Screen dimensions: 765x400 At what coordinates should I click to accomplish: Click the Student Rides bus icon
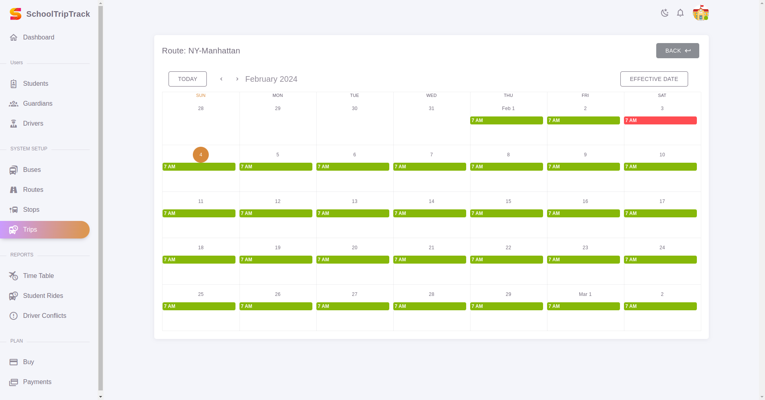click(x=14, y=296)
